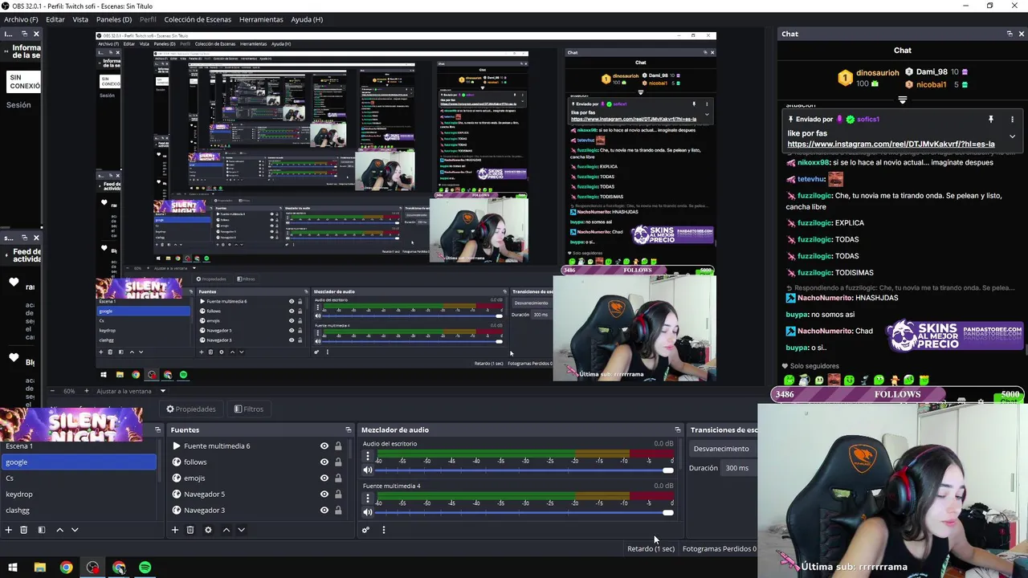Move selected scene down
1028x578 pixels.
click(x=75, y=530)
